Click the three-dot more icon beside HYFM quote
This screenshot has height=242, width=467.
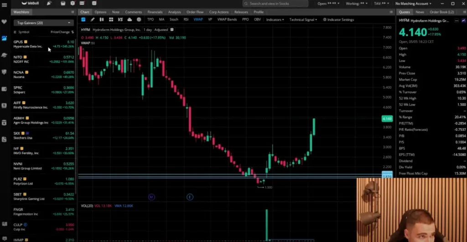coord(457,21)
